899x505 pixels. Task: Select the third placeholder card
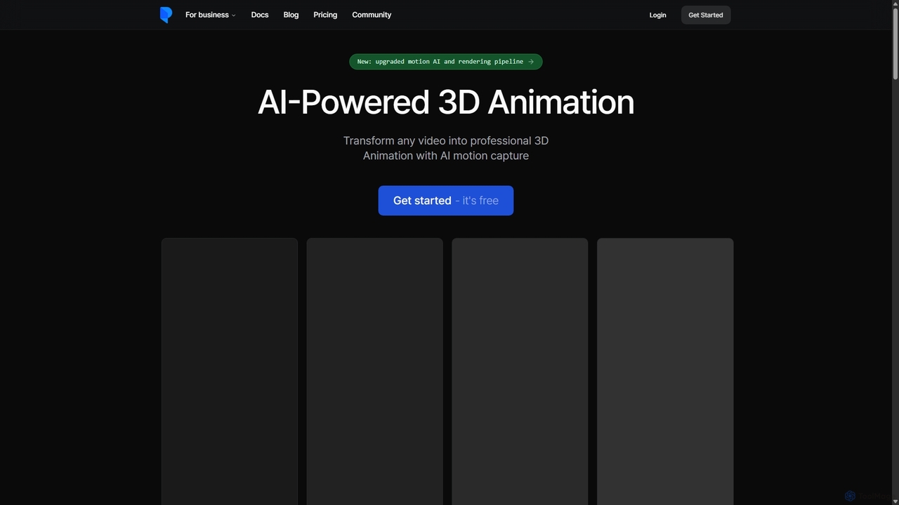[520, 372]
